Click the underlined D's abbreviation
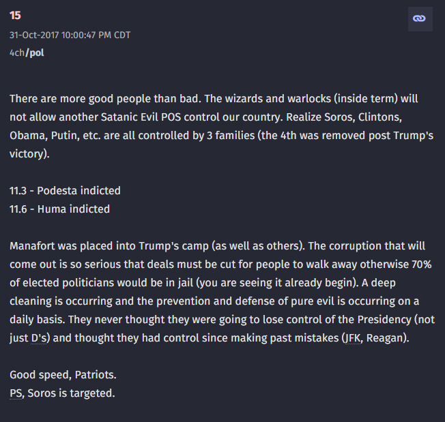The image size is (445, 422). [41, 339]
